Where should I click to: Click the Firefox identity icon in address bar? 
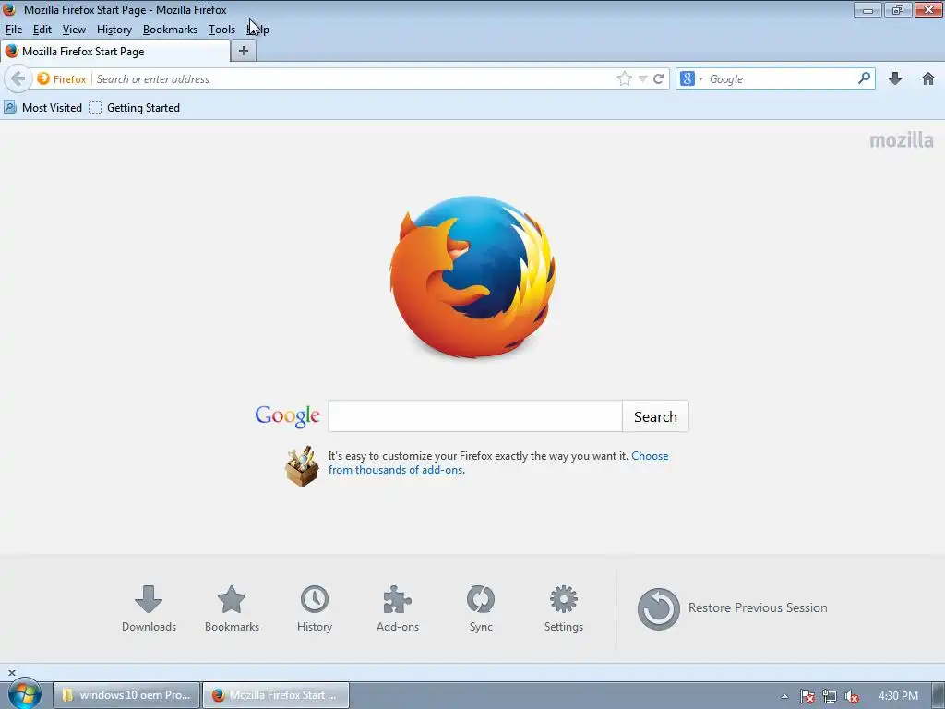pyautogui.click(x=62, y=79)
